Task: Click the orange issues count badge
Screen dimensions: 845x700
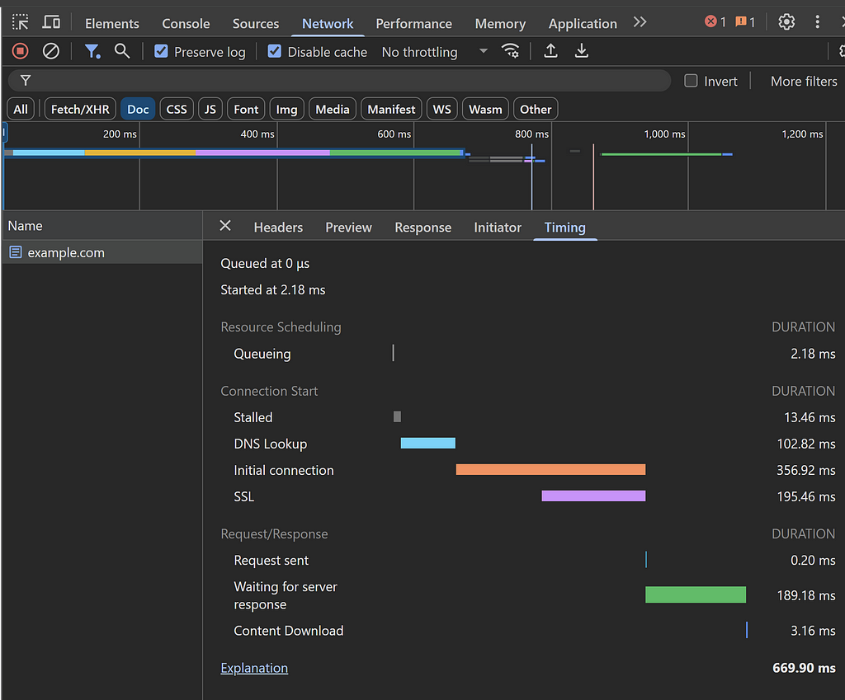Action: [x=745, y=22]
